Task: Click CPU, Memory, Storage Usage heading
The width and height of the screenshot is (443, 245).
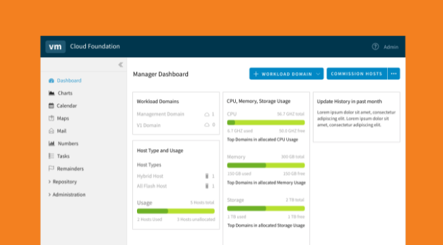Action: coord(258,101)
